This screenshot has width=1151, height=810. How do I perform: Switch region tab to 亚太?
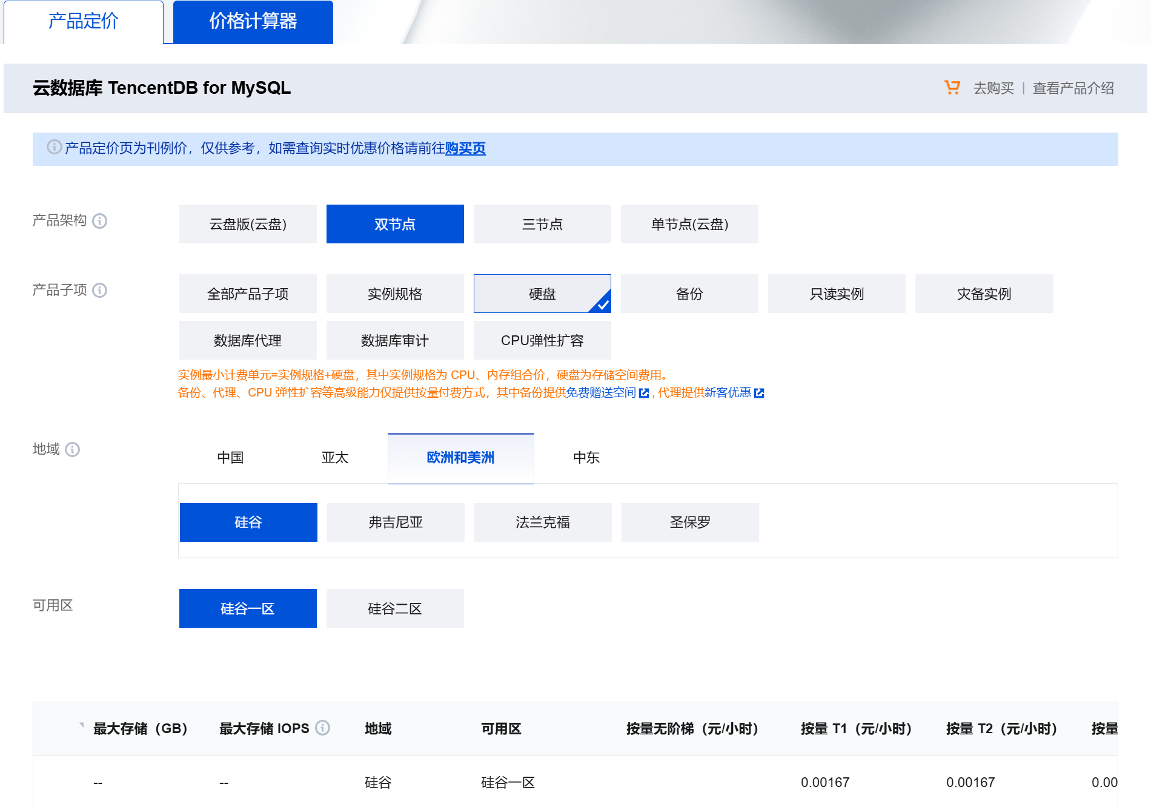pyautogui.click(x=335, y=458)
